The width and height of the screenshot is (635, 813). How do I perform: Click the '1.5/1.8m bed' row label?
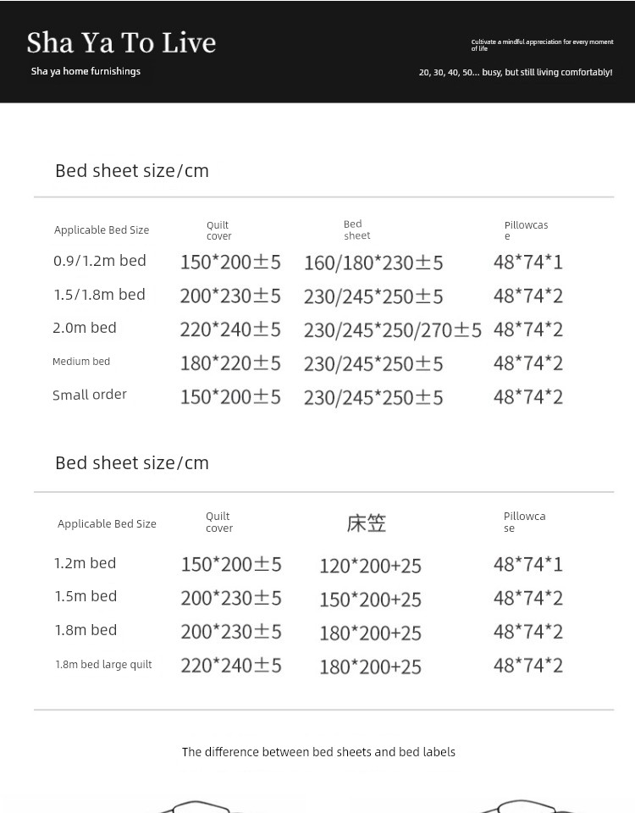pyautogui.click(x=99, y=295)
